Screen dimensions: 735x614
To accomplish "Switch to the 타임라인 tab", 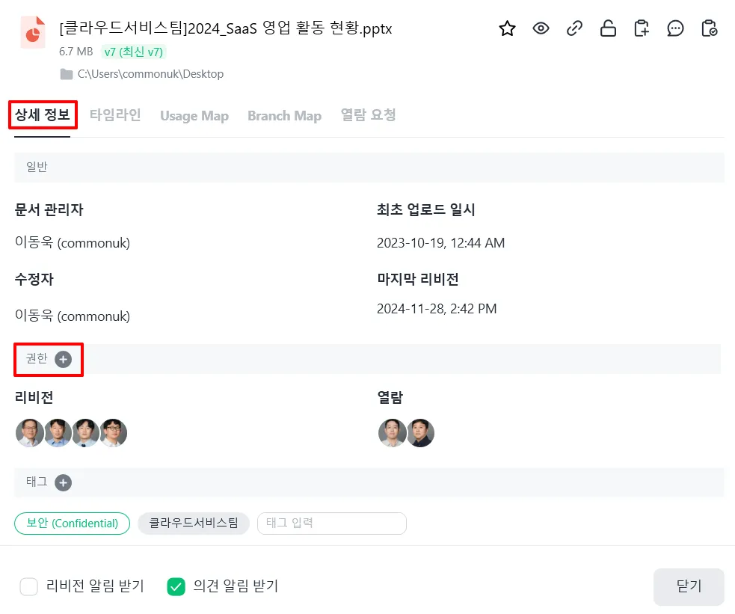I will click(115, 115).
